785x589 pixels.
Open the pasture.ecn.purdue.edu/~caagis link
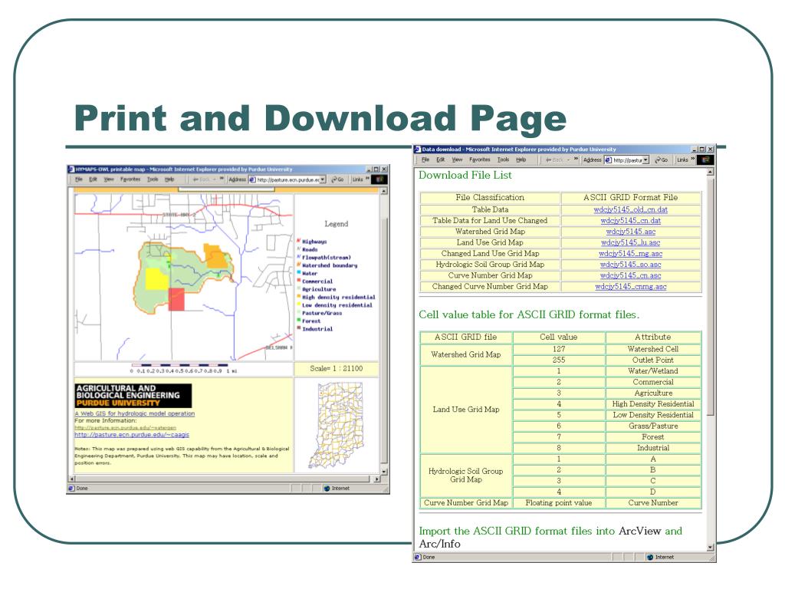point(132,435)
